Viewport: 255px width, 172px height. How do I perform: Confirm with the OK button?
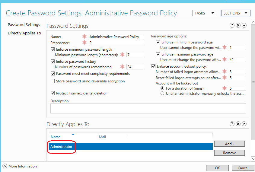[217, 168]
